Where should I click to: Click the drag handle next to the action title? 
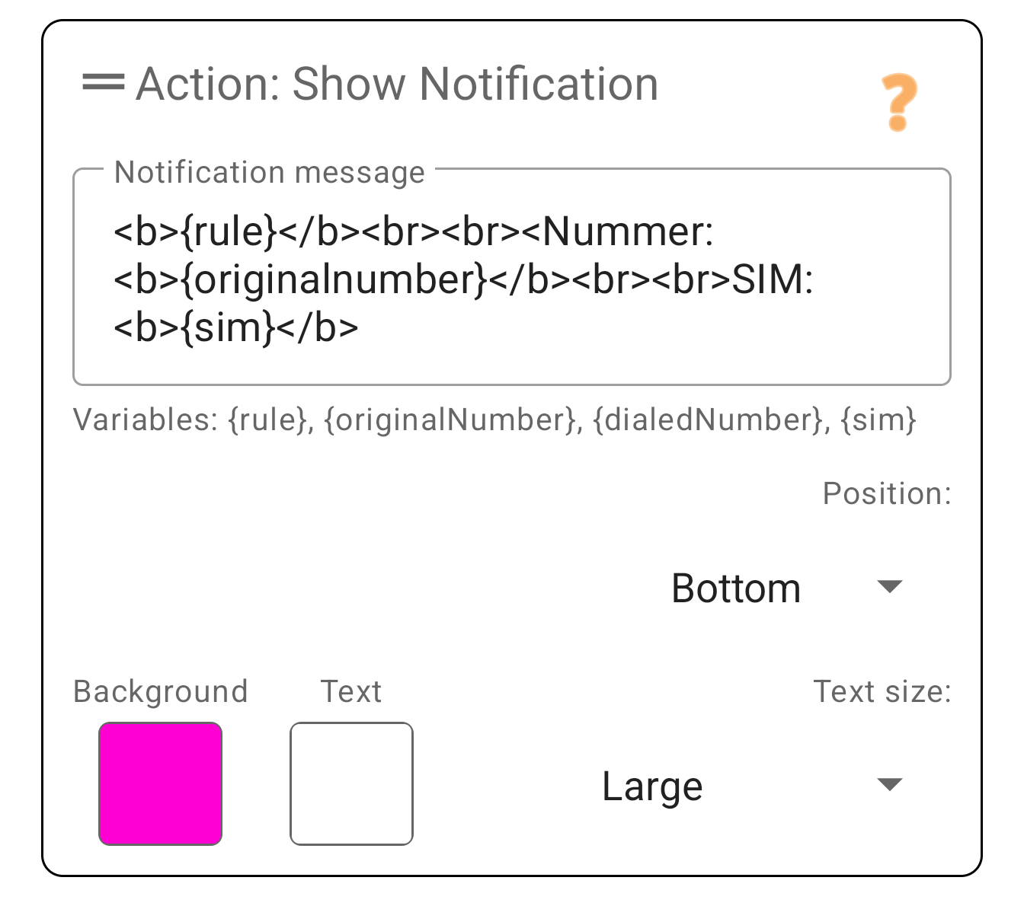tap(103, 84)
